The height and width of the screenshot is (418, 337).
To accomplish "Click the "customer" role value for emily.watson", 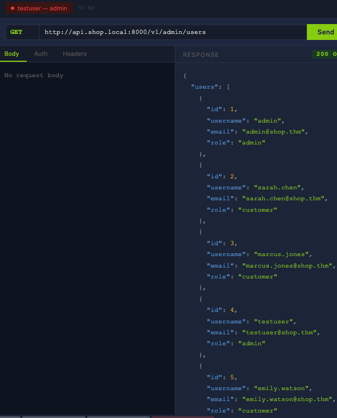I will 257,410.
